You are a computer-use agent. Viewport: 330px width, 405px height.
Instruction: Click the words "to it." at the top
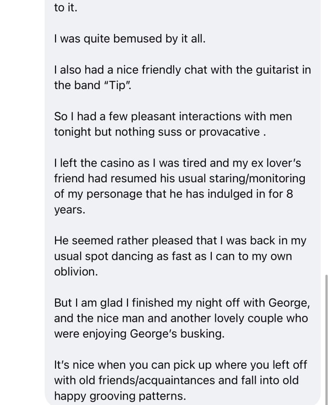66,8
